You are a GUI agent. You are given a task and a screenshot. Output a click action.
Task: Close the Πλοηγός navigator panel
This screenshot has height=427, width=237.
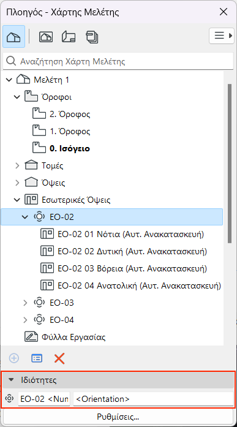[224, 12]
